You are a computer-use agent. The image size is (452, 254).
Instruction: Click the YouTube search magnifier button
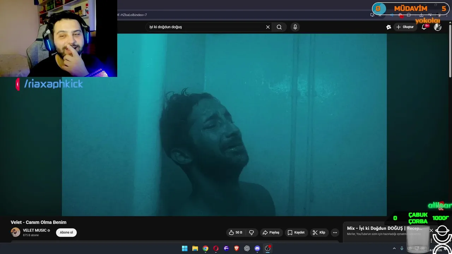point(279,27)
